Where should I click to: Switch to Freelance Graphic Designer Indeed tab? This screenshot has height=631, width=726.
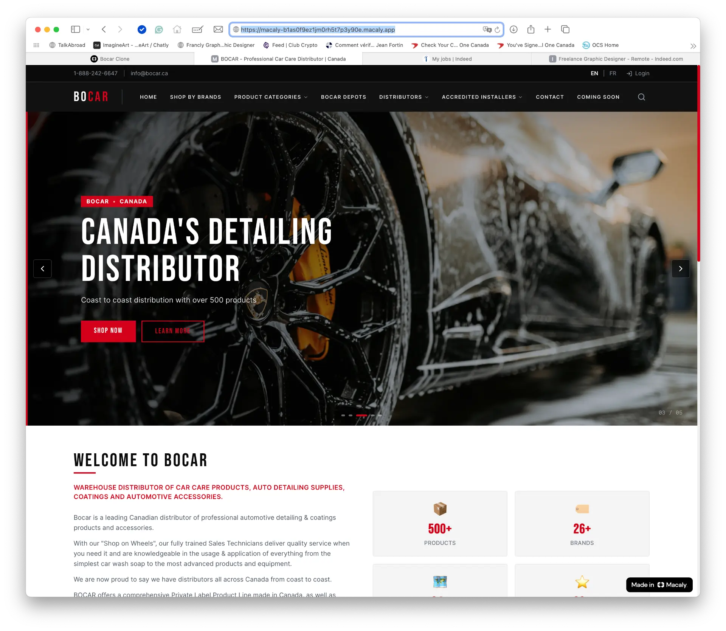point(616,59)
